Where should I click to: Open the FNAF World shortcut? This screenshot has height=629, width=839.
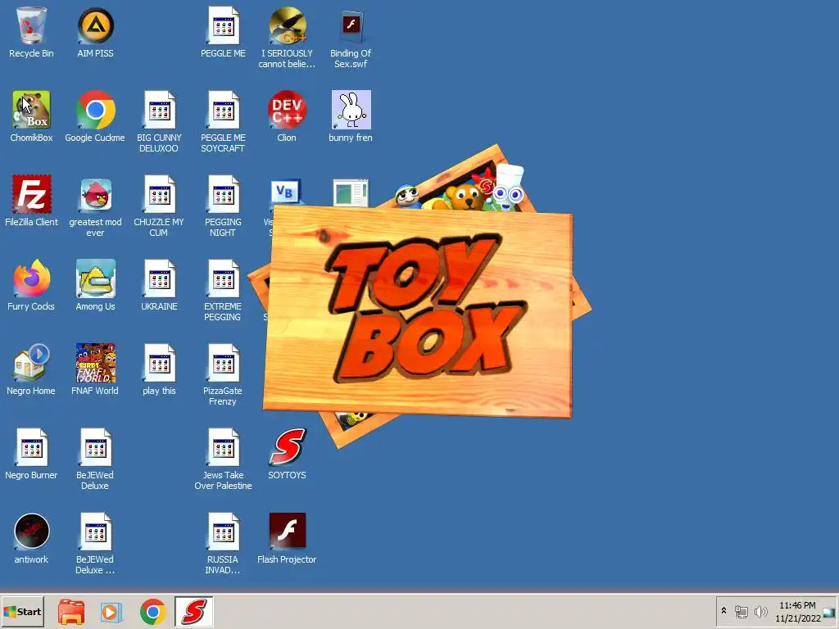pyautogui.click(x=95, y=363)
